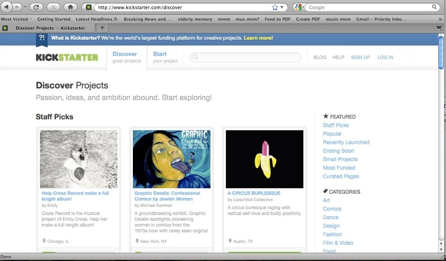
Task: Open the list all tabs button
Action: (x=439, y=28)
